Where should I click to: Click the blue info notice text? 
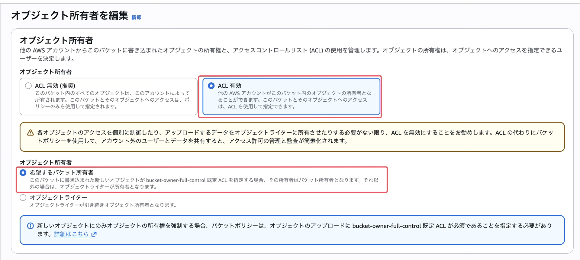[x=295, y=230]
